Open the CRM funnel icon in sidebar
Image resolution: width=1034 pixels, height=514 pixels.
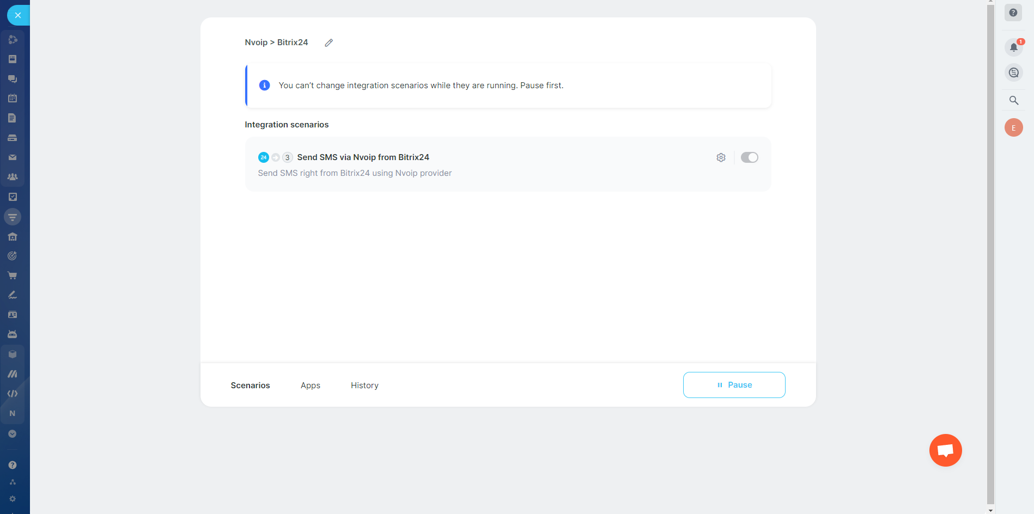[x=13, y=217]
